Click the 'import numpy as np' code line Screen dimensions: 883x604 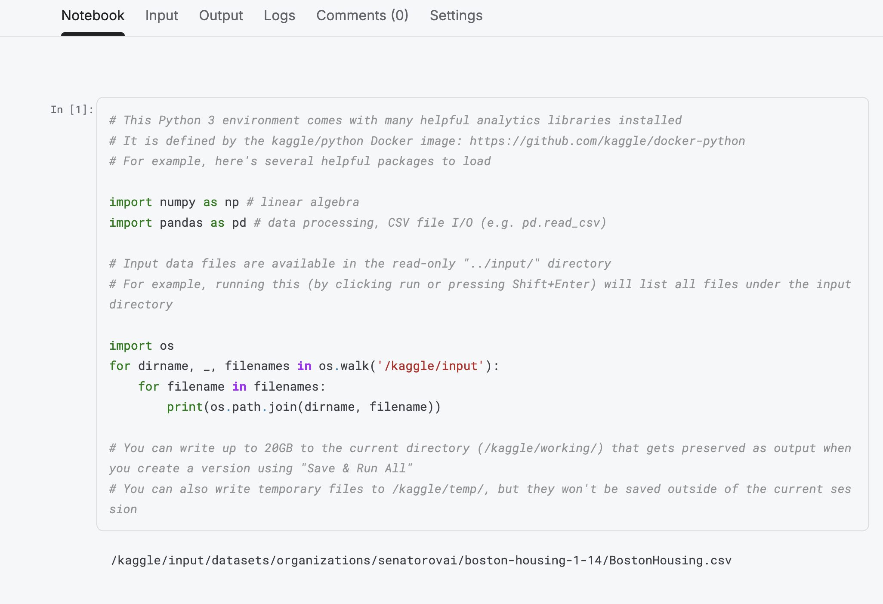234,202
